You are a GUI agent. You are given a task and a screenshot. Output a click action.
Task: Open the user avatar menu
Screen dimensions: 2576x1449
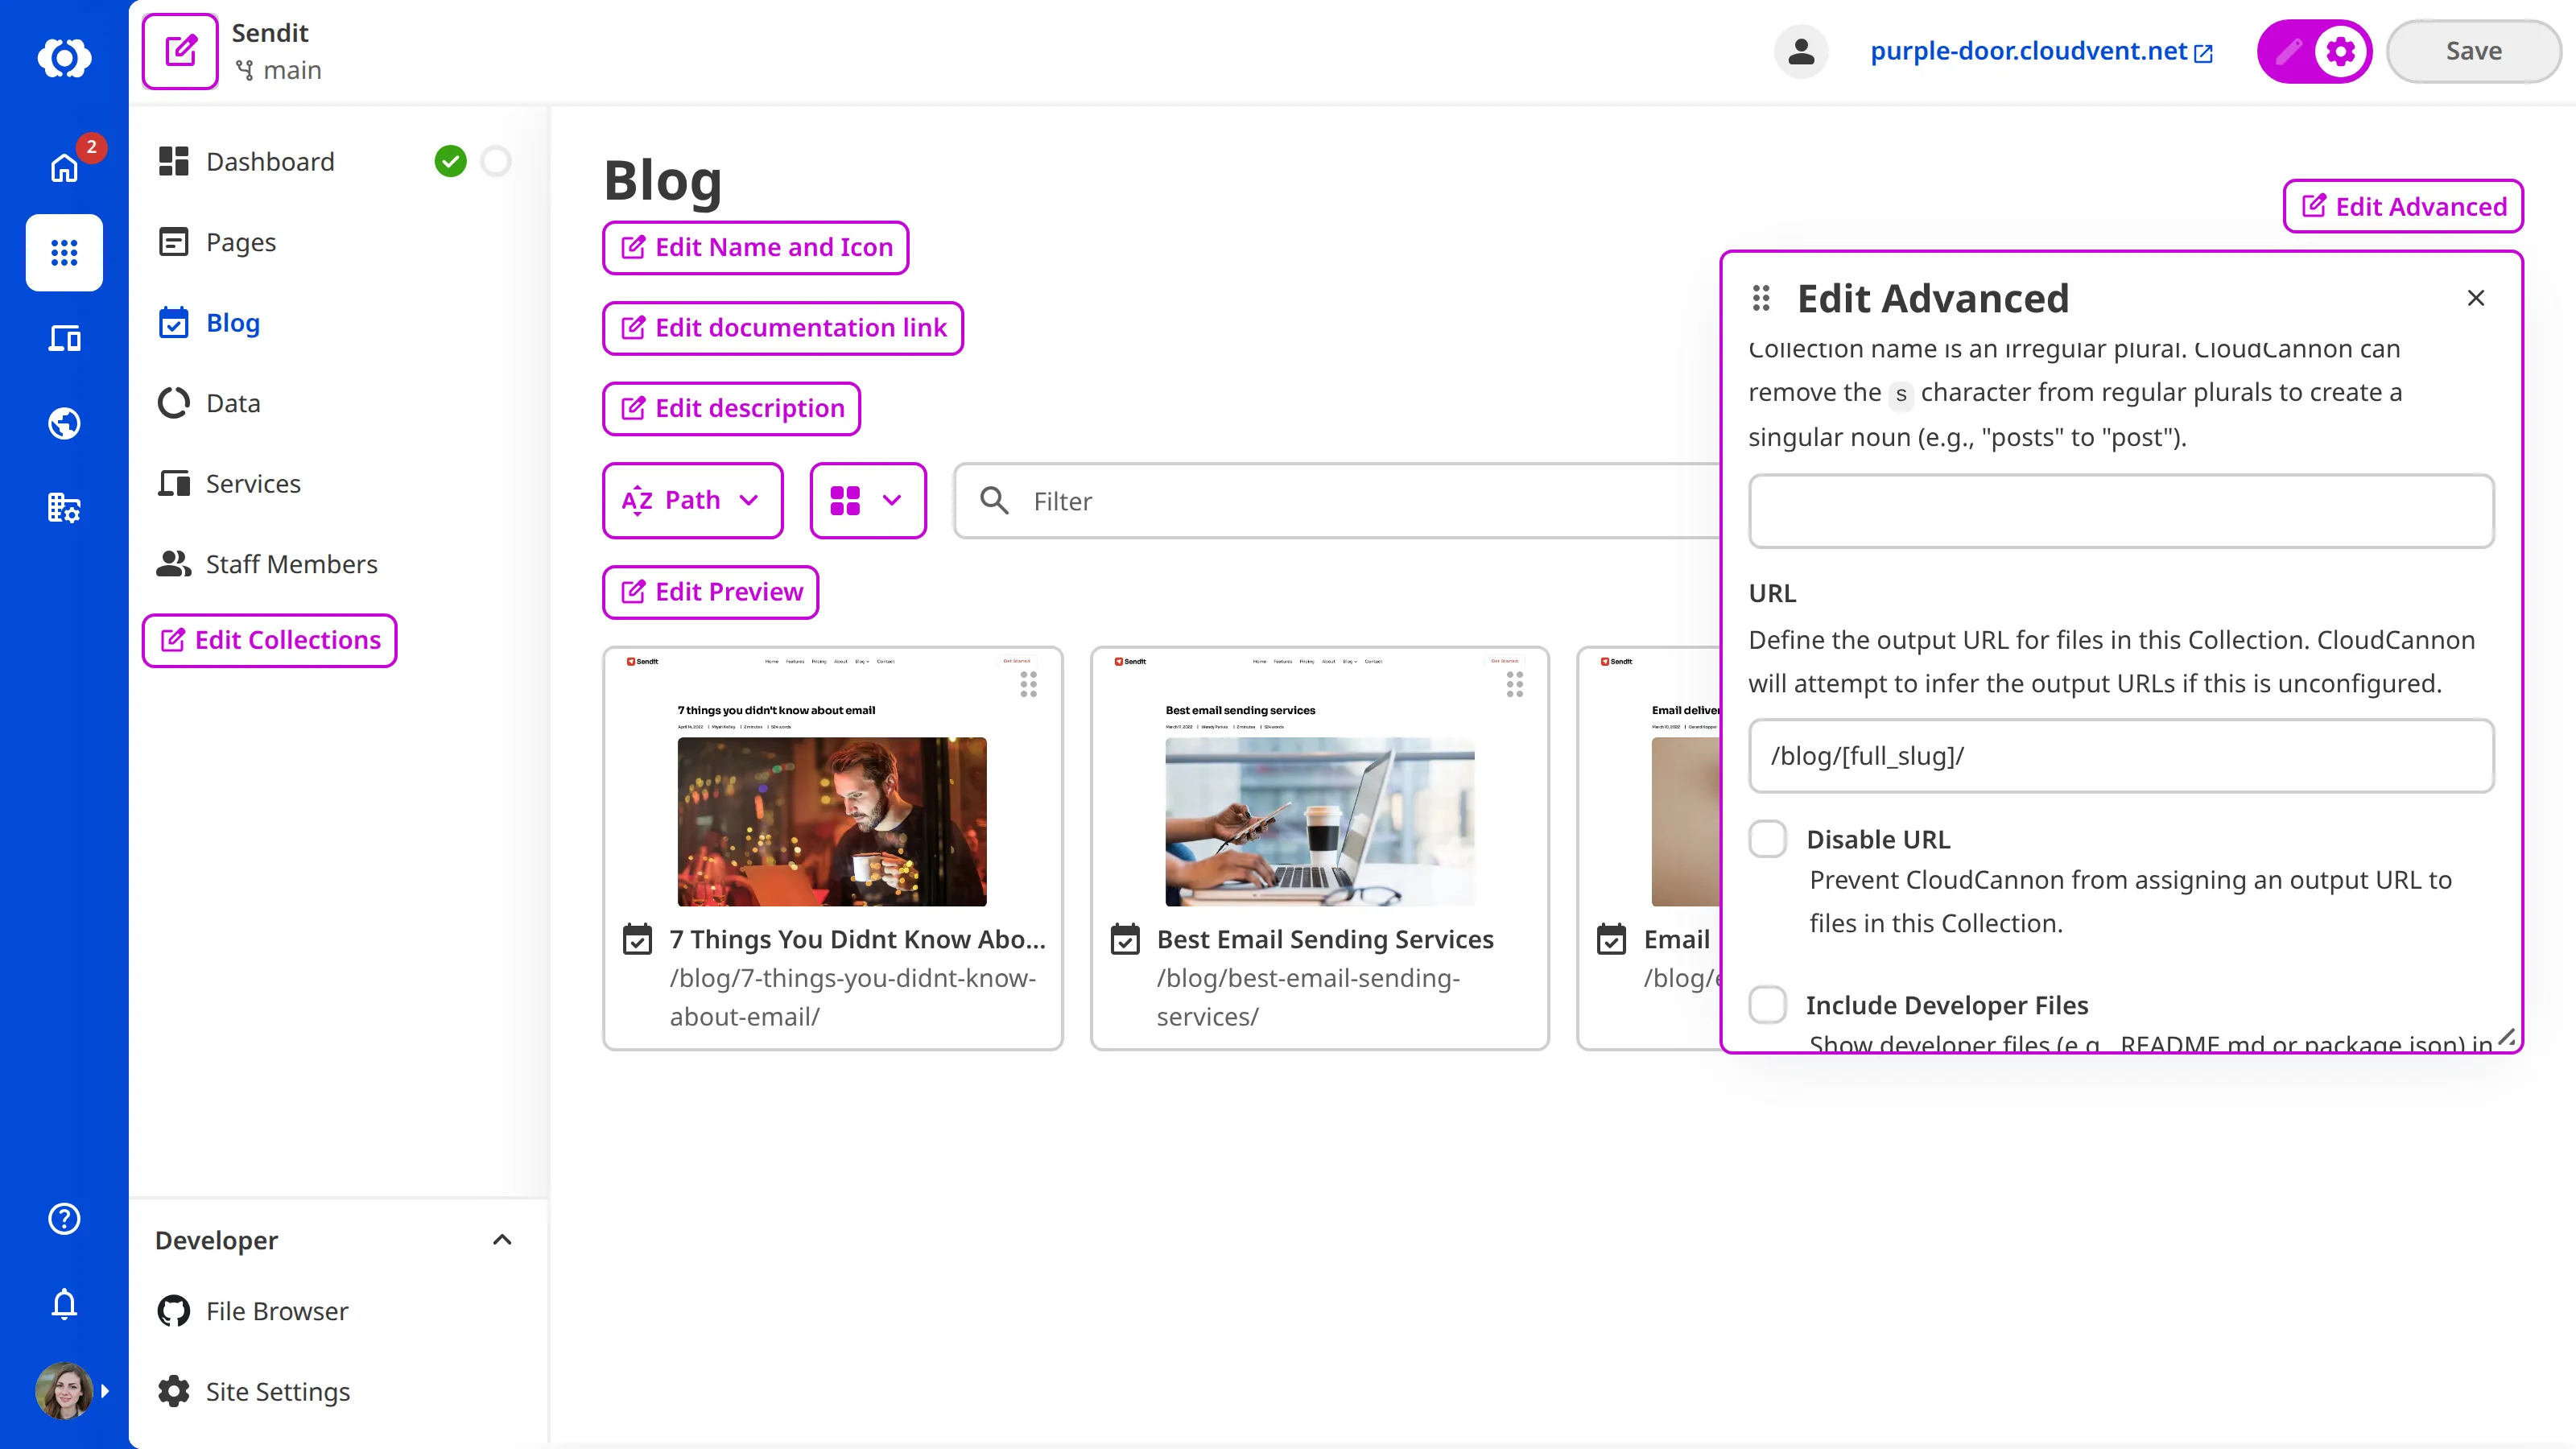click(64, 1390)
